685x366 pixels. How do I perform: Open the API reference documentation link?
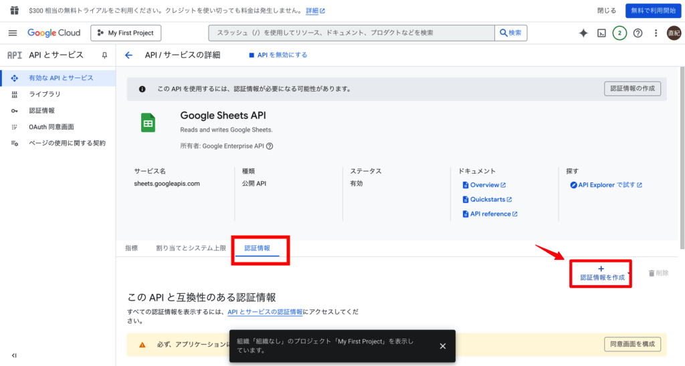click(490, 214)
